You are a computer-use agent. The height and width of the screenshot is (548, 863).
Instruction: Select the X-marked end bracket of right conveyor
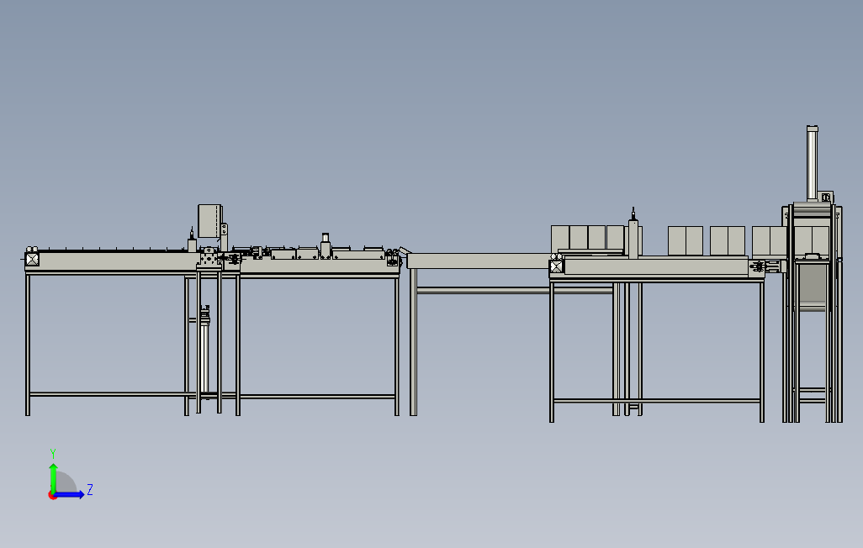click(557, 266)
